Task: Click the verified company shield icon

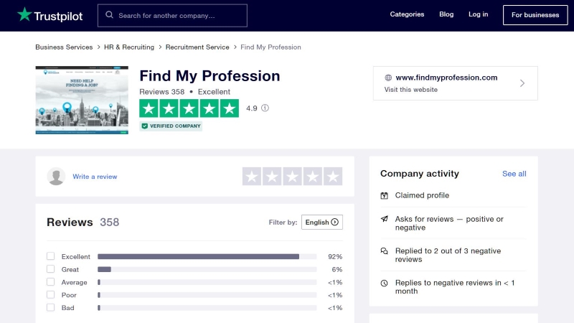Action: 145,126
